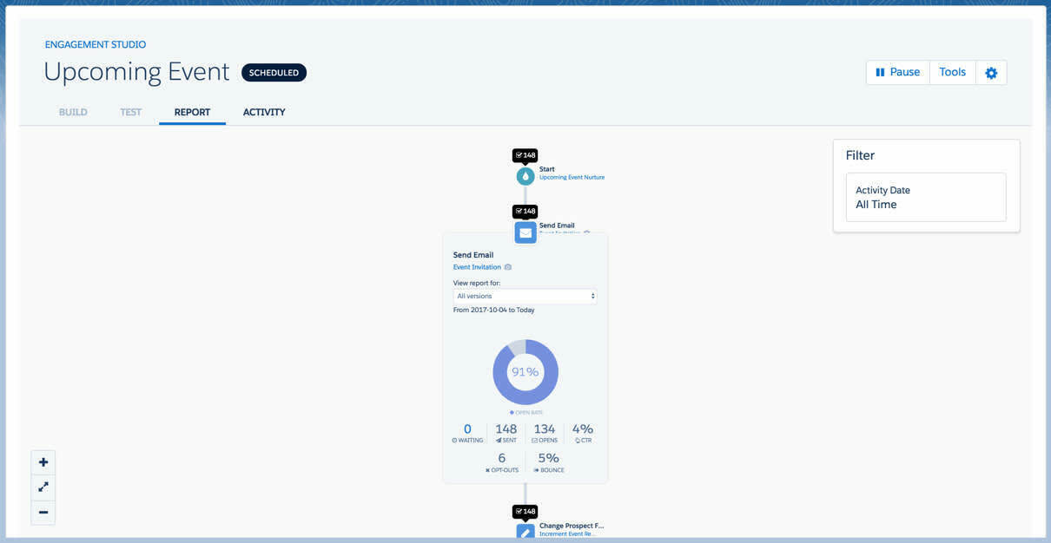Click the fit-to-screen expand arrows icon
Screen dimensions: 1051x543
click(43, 487)
